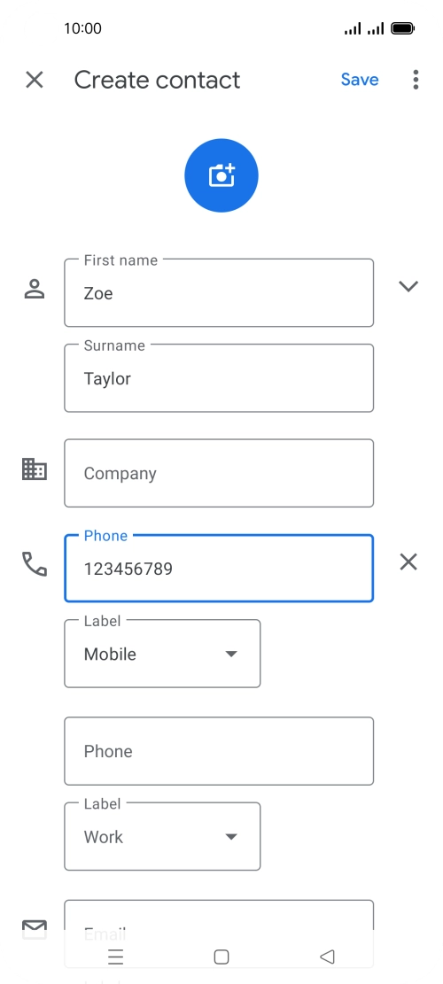Save the new contact

click(x=360, y=80)
